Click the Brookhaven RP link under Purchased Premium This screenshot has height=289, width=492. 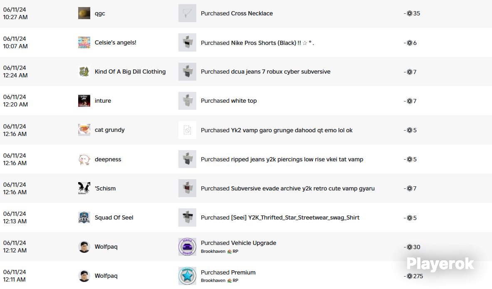point(220,281)
